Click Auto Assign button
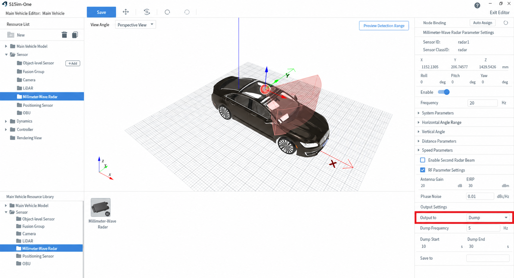The image size is (514, 278). pyautogui.click(x=482, y=23)
